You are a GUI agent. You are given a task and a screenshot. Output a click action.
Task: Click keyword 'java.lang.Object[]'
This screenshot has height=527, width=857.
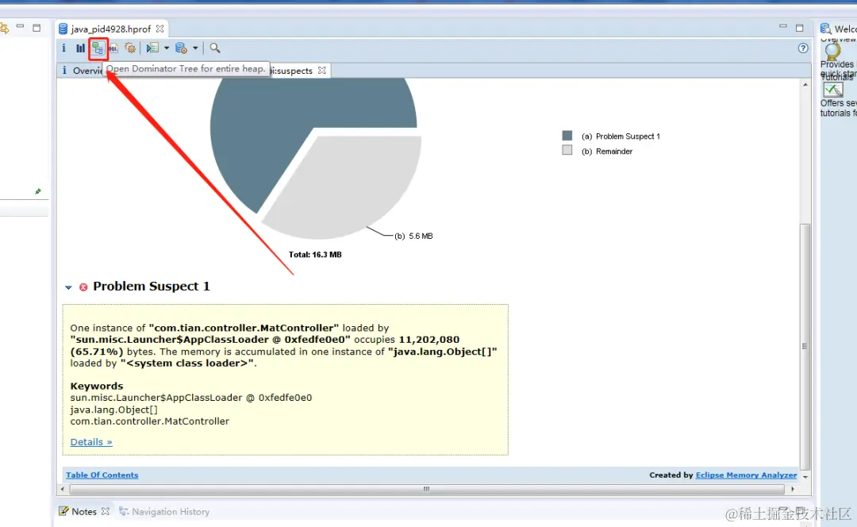pos(113,410)
